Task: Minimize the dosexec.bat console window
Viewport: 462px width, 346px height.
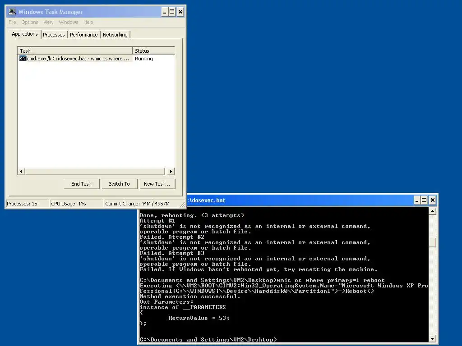Action: point(417,200)
